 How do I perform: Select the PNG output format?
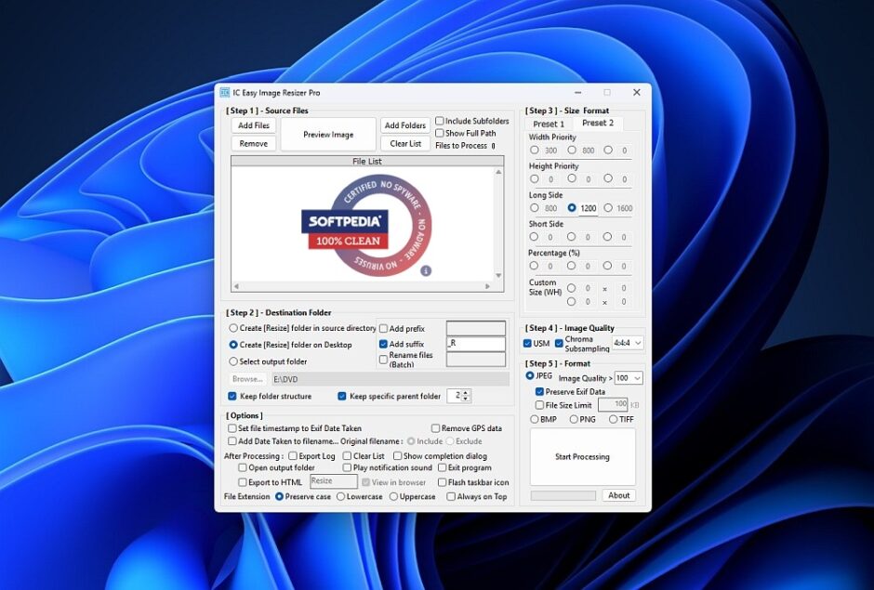574,419
